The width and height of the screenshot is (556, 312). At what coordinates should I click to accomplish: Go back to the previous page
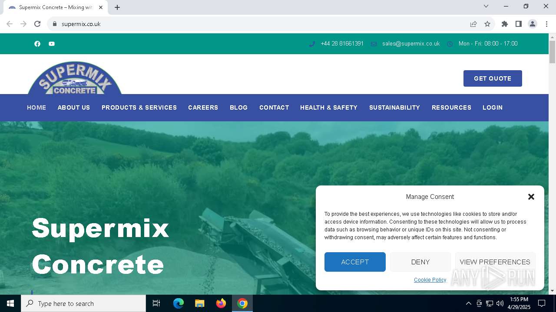pyautogui.click(x=10, y=24)
